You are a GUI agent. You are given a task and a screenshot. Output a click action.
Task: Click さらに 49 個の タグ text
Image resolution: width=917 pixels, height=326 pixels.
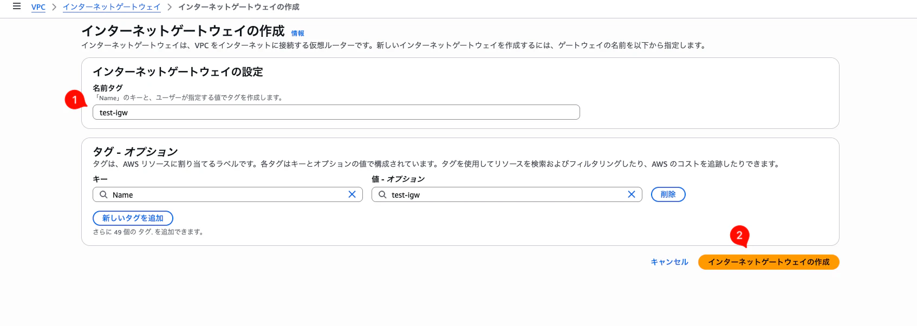[148, 232]
